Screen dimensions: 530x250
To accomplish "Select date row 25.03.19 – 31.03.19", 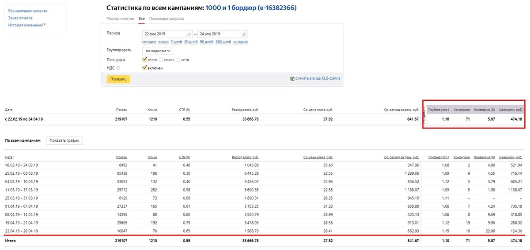I will [x=21, y=199].
